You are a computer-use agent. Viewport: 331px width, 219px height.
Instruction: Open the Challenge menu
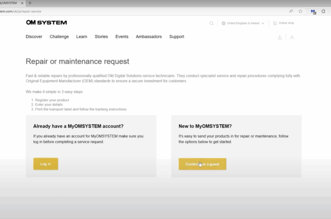click(59, 37)
